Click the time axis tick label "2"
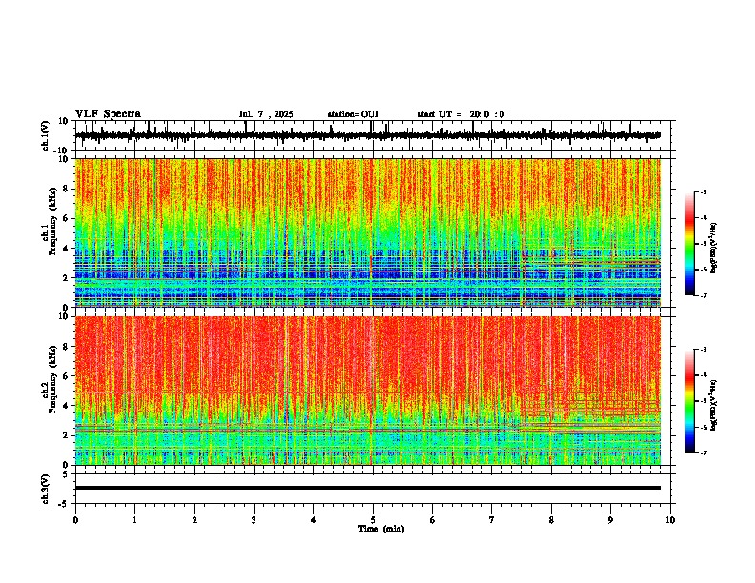The image size is (755, 583). pos(194,520)
